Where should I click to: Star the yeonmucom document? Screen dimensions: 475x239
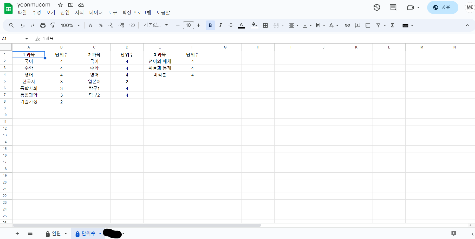pos(60,5)
